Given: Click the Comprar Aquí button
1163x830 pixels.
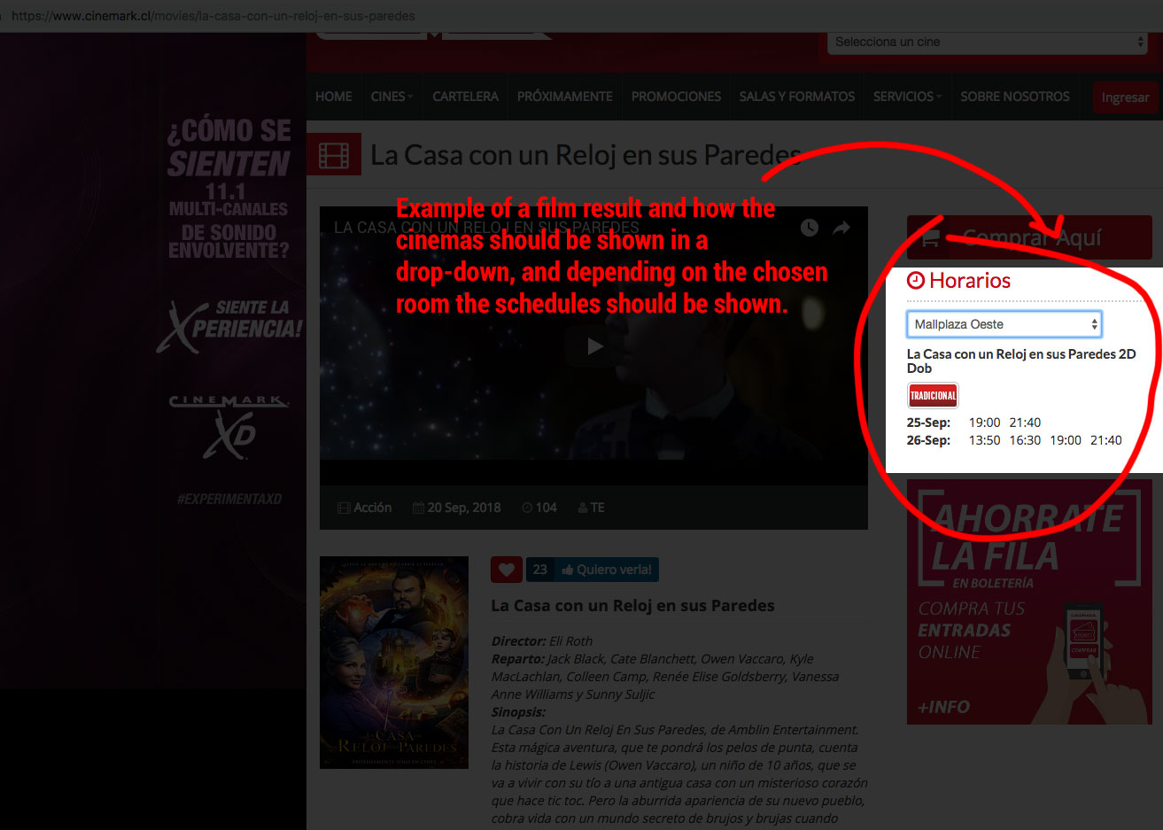Looking at the screenshot, I should pyautogui.click(x=1029, y=237).
